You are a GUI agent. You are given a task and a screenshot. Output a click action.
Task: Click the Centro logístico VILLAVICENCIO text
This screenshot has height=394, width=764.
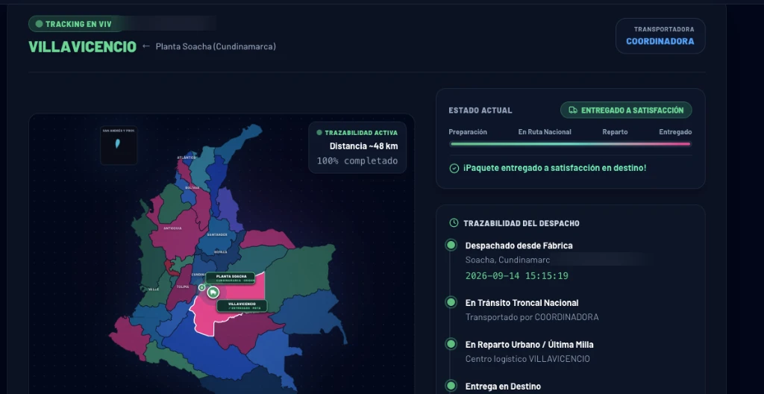click(x=527, y=359)
